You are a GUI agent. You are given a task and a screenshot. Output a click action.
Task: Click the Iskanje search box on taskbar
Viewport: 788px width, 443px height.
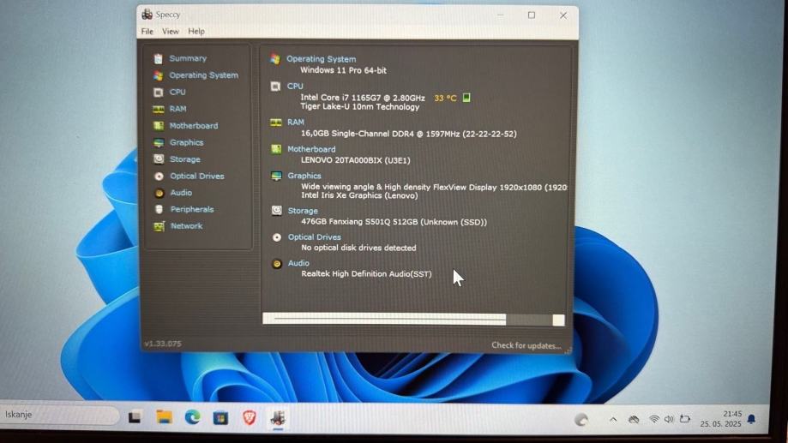(x=59, y=415)
